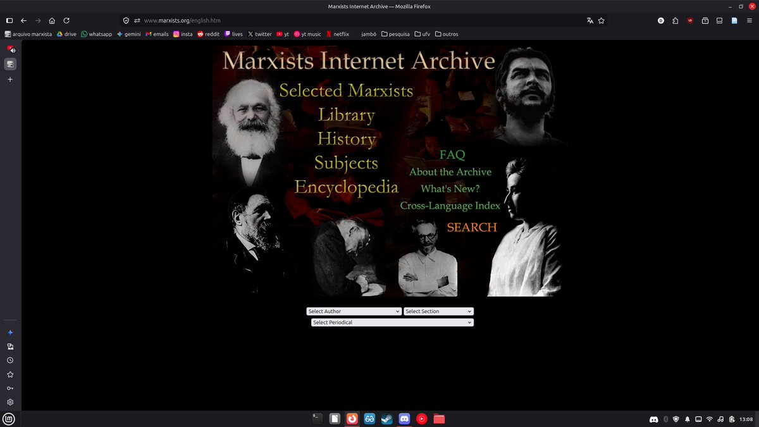The height and width of the screenshot is (427, 759).
Task: Open the arquivo marxista bookmark
Action: 28,34
